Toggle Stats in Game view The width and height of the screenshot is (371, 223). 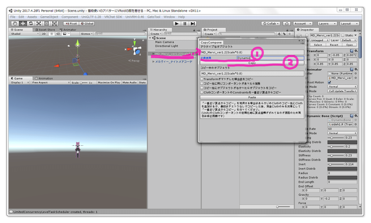142,83
